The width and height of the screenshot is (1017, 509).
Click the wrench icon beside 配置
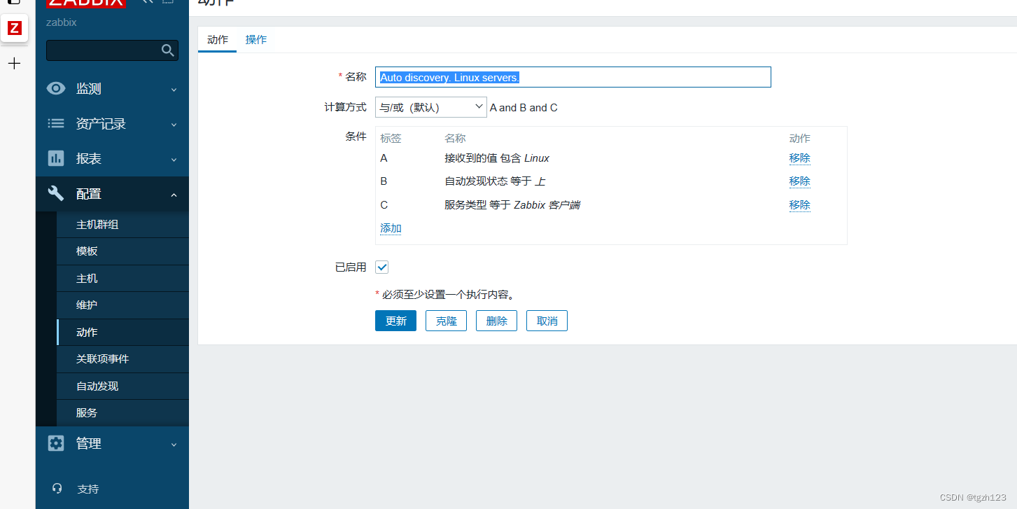pyautogui.click(x=56, y=194)
